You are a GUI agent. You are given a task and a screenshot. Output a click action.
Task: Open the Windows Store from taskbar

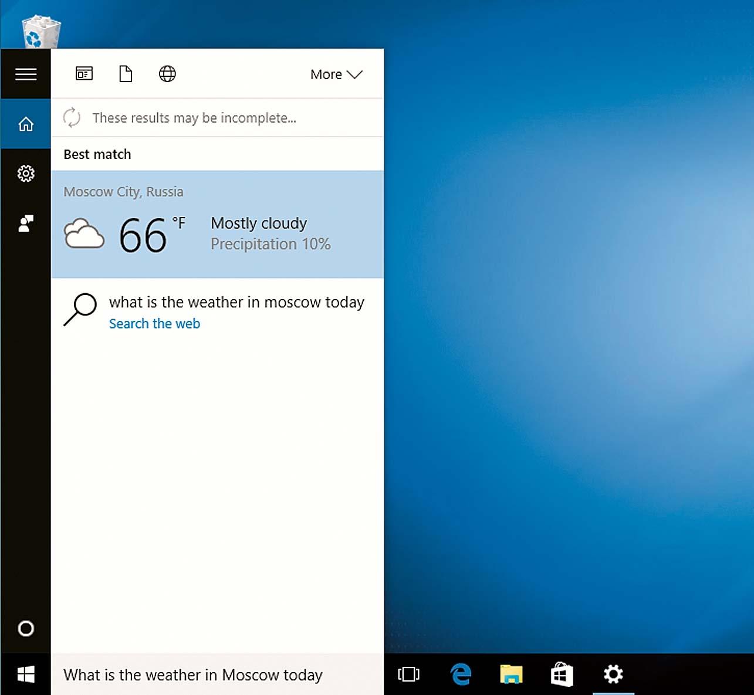point(562,674)
